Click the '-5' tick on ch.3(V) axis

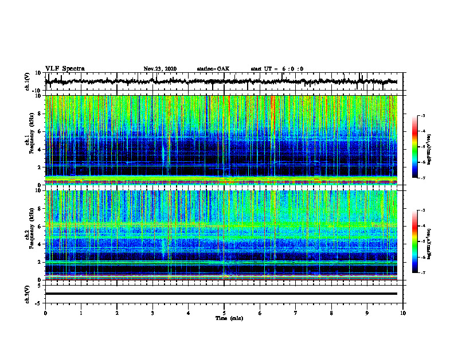tap(38, 303)
